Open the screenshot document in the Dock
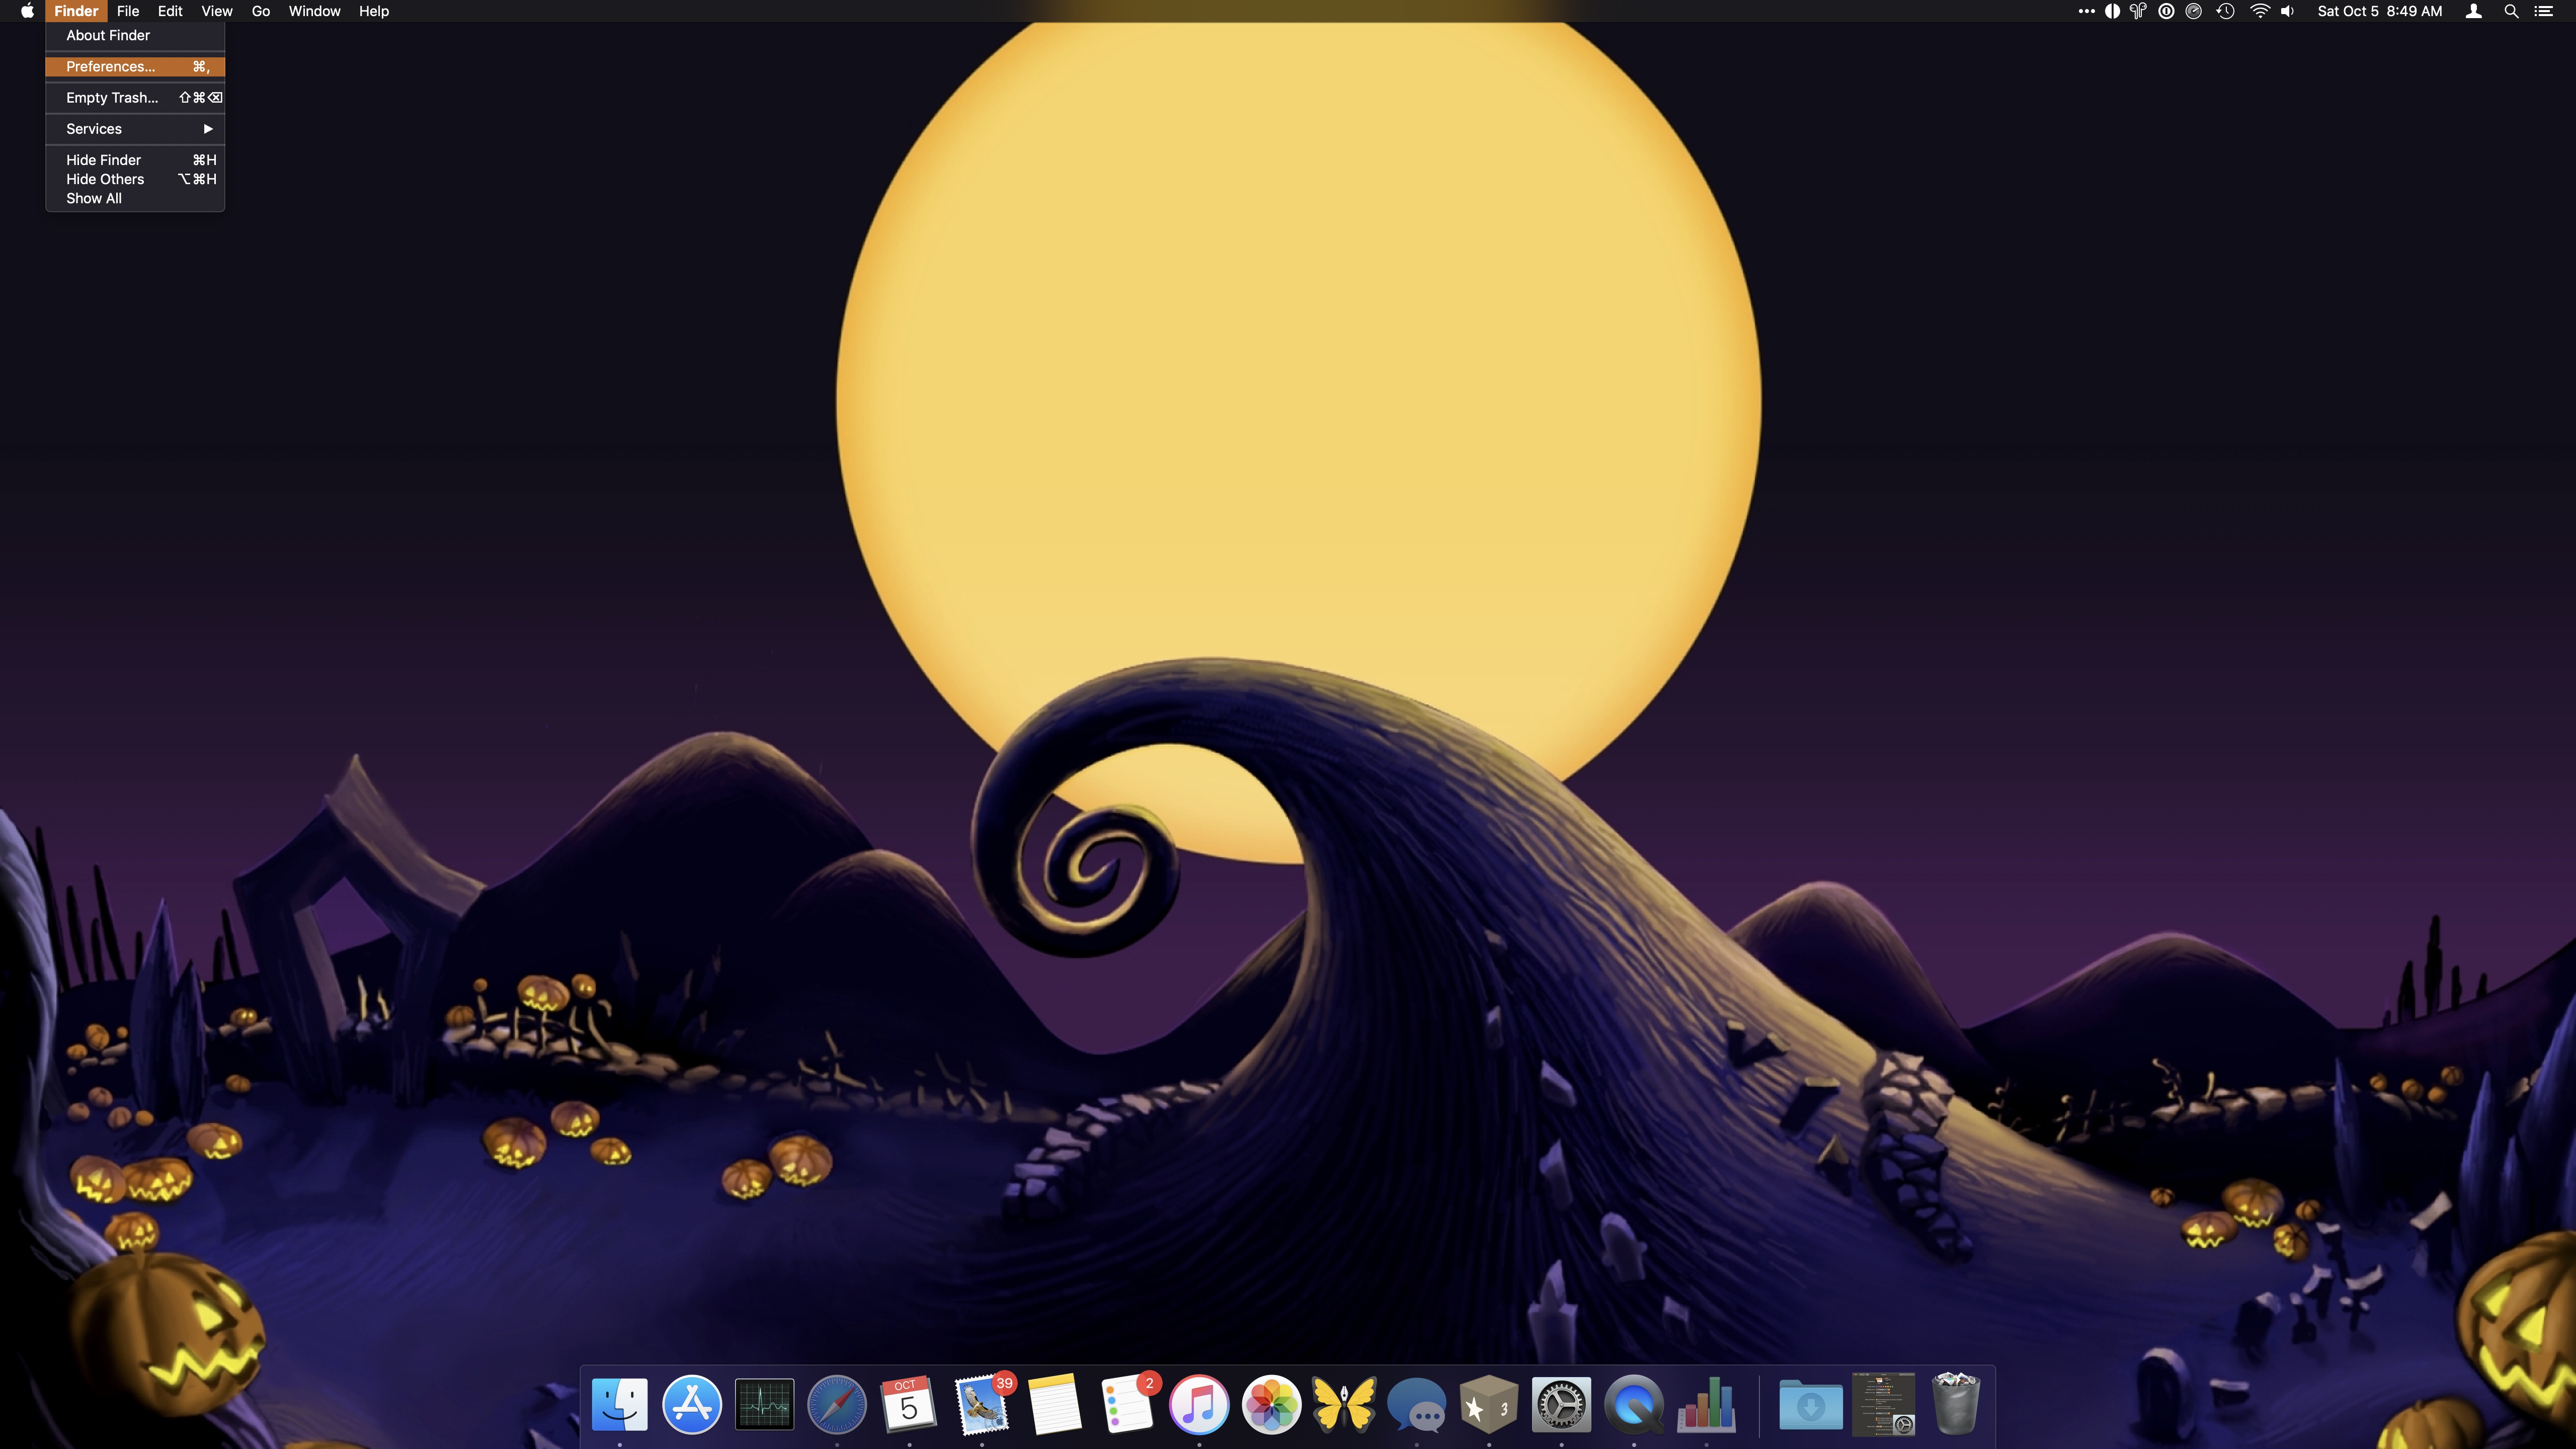Viewport: 2576px width, 1449px height. [1884, 1404]
